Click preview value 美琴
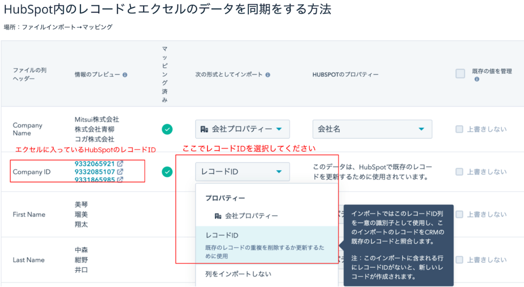This screenshot has height=287, width=524. tap(81, 204)
